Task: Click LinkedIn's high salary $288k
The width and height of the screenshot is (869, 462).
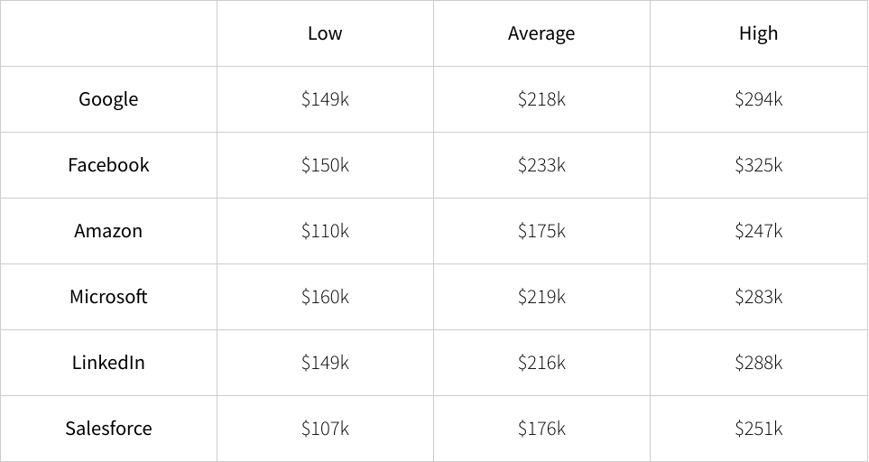Action: [x=758, y=363]
